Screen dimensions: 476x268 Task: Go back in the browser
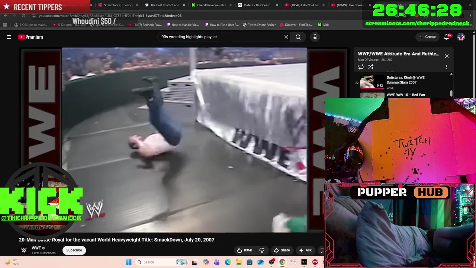click(5, 16)
